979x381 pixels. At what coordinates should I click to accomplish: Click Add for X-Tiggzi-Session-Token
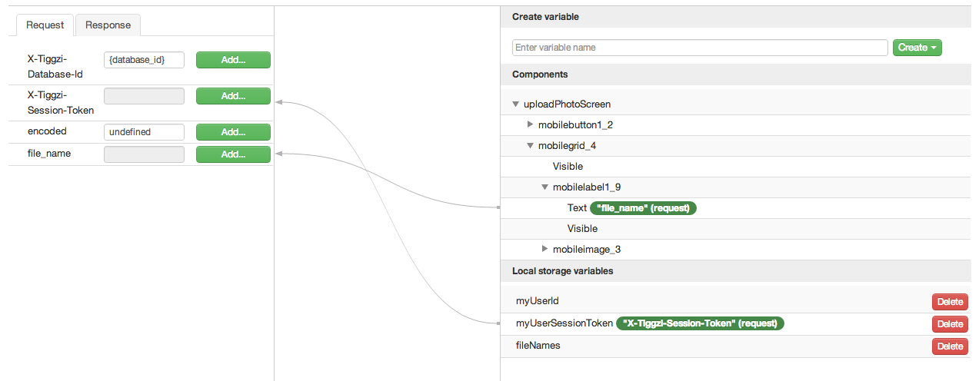pos(233,96)
